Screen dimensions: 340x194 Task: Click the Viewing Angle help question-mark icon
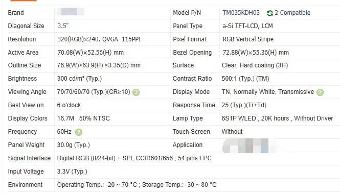click(x=136, y=92)
